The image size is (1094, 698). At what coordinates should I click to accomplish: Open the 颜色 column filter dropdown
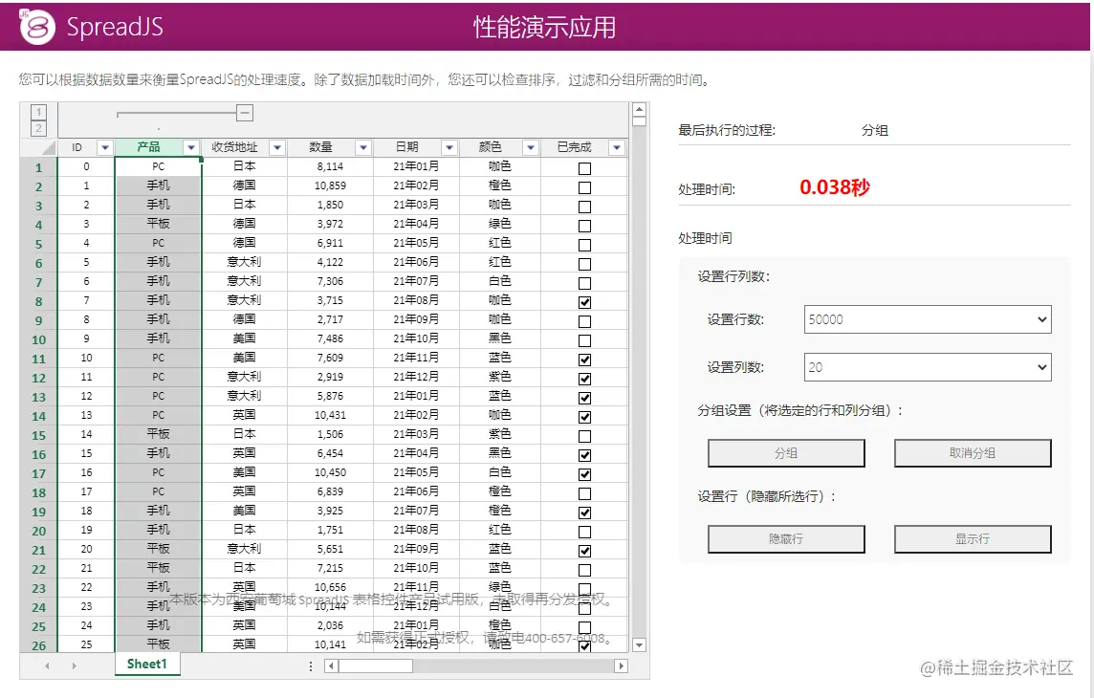[x=530, y=147]
